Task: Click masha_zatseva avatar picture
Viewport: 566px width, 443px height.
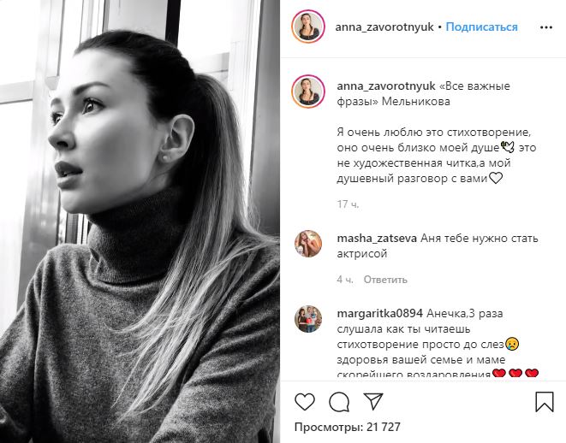Action: pyautogui.click(x=308, y=244)
